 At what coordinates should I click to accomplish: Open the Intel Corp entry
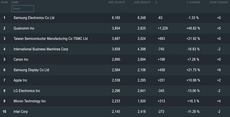tap(21, 111)
